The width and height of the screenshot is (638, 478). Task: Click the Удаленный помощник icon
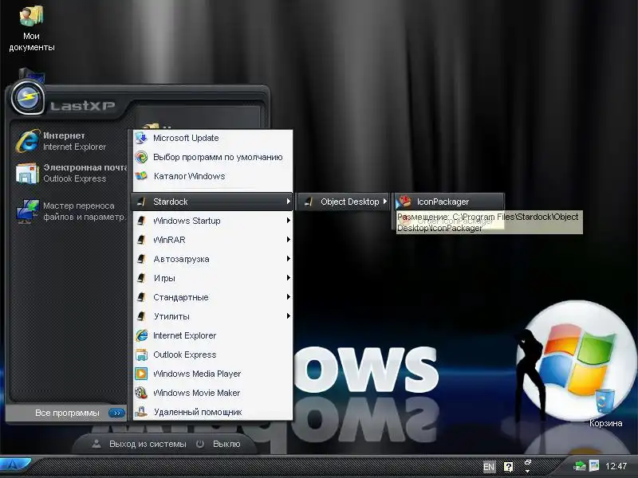pos(141,412)
